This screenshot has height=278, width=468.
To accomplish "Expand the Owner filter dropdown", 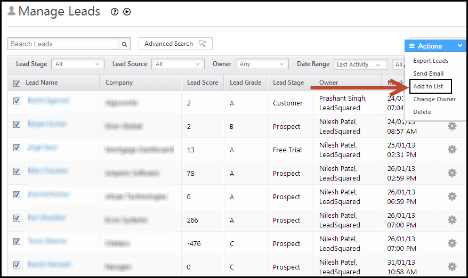I will pyautogui.click(x=262, y=64).
